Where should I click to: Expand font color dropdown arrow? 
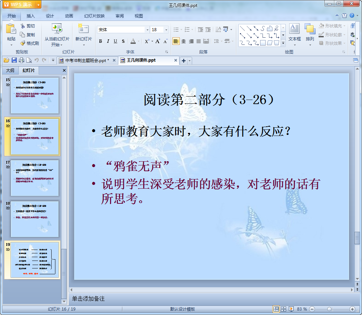(138, 41)
